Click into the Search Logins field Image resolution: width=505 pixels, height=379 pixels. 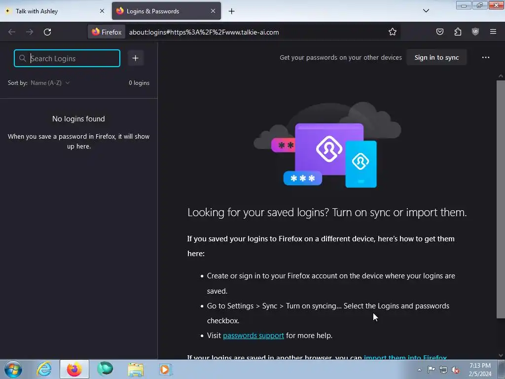tap(67, 58)
